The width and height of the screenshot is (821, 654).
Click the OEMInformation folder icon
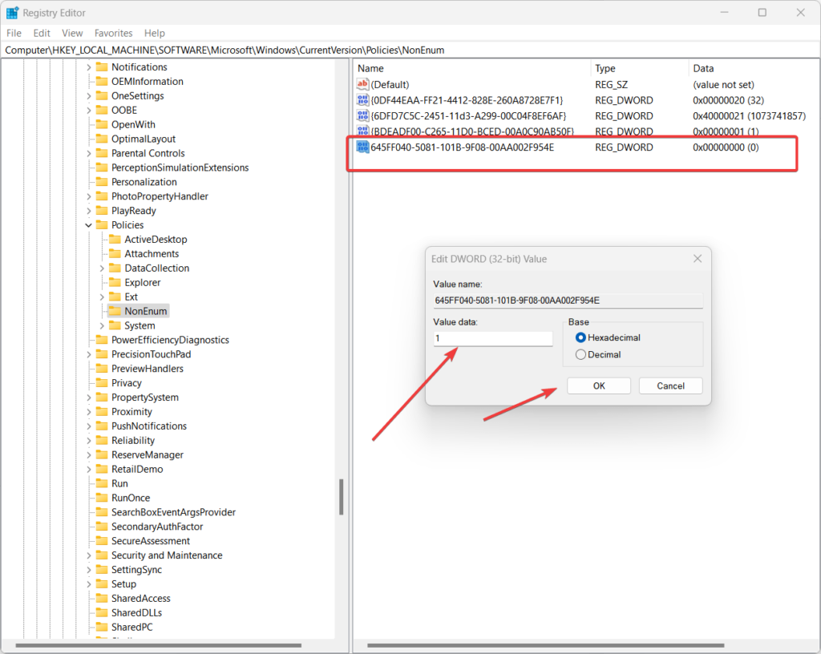coord(102,81)
